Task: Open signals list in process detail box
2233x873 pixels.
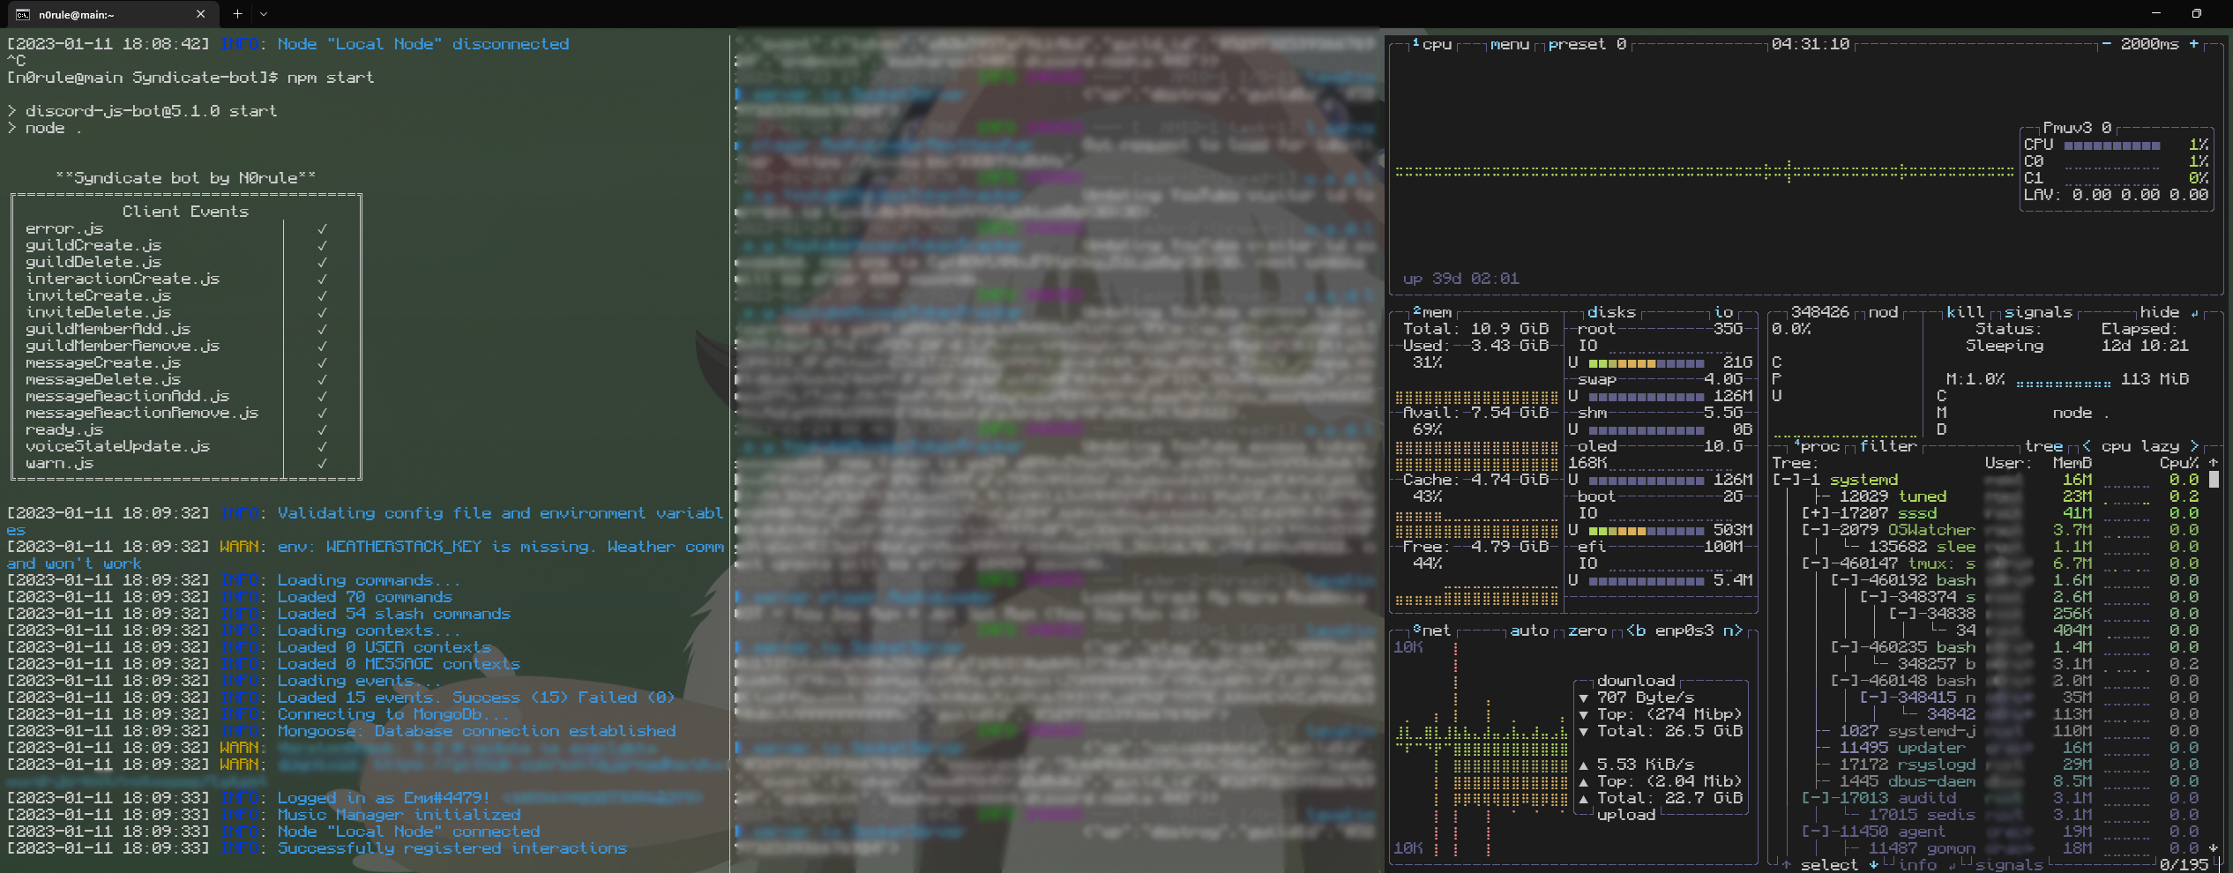Action: (2038, 312)
